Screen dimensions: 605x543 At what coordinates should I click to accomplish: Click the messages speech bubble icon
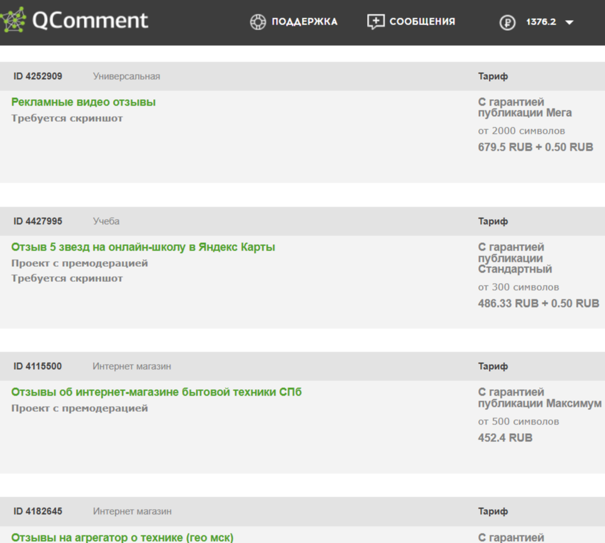click(375, 22)
